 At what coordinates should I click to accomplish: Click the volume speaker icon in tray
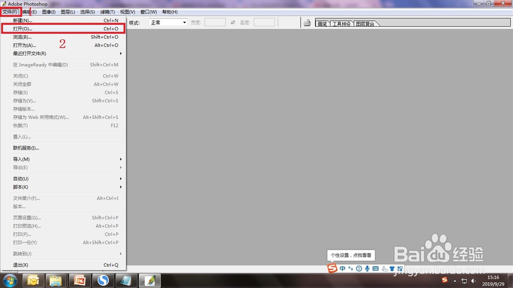473,281
